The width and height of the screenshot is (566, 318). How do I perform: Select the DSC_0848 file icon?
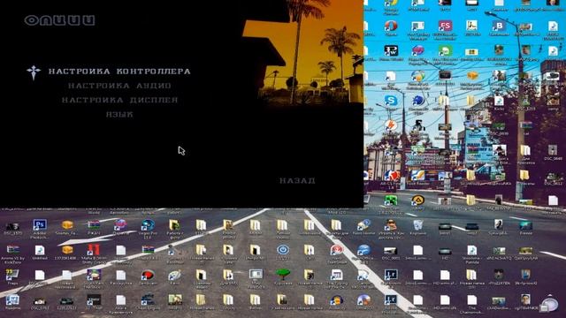(553, 153)
